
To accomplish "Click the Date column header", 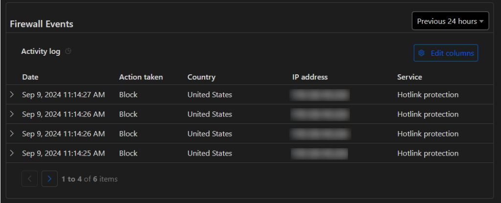I will pos(30,77).
